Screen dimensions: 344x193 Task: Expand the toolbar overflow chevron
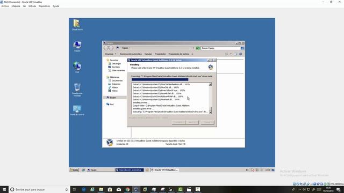point(192,54)
